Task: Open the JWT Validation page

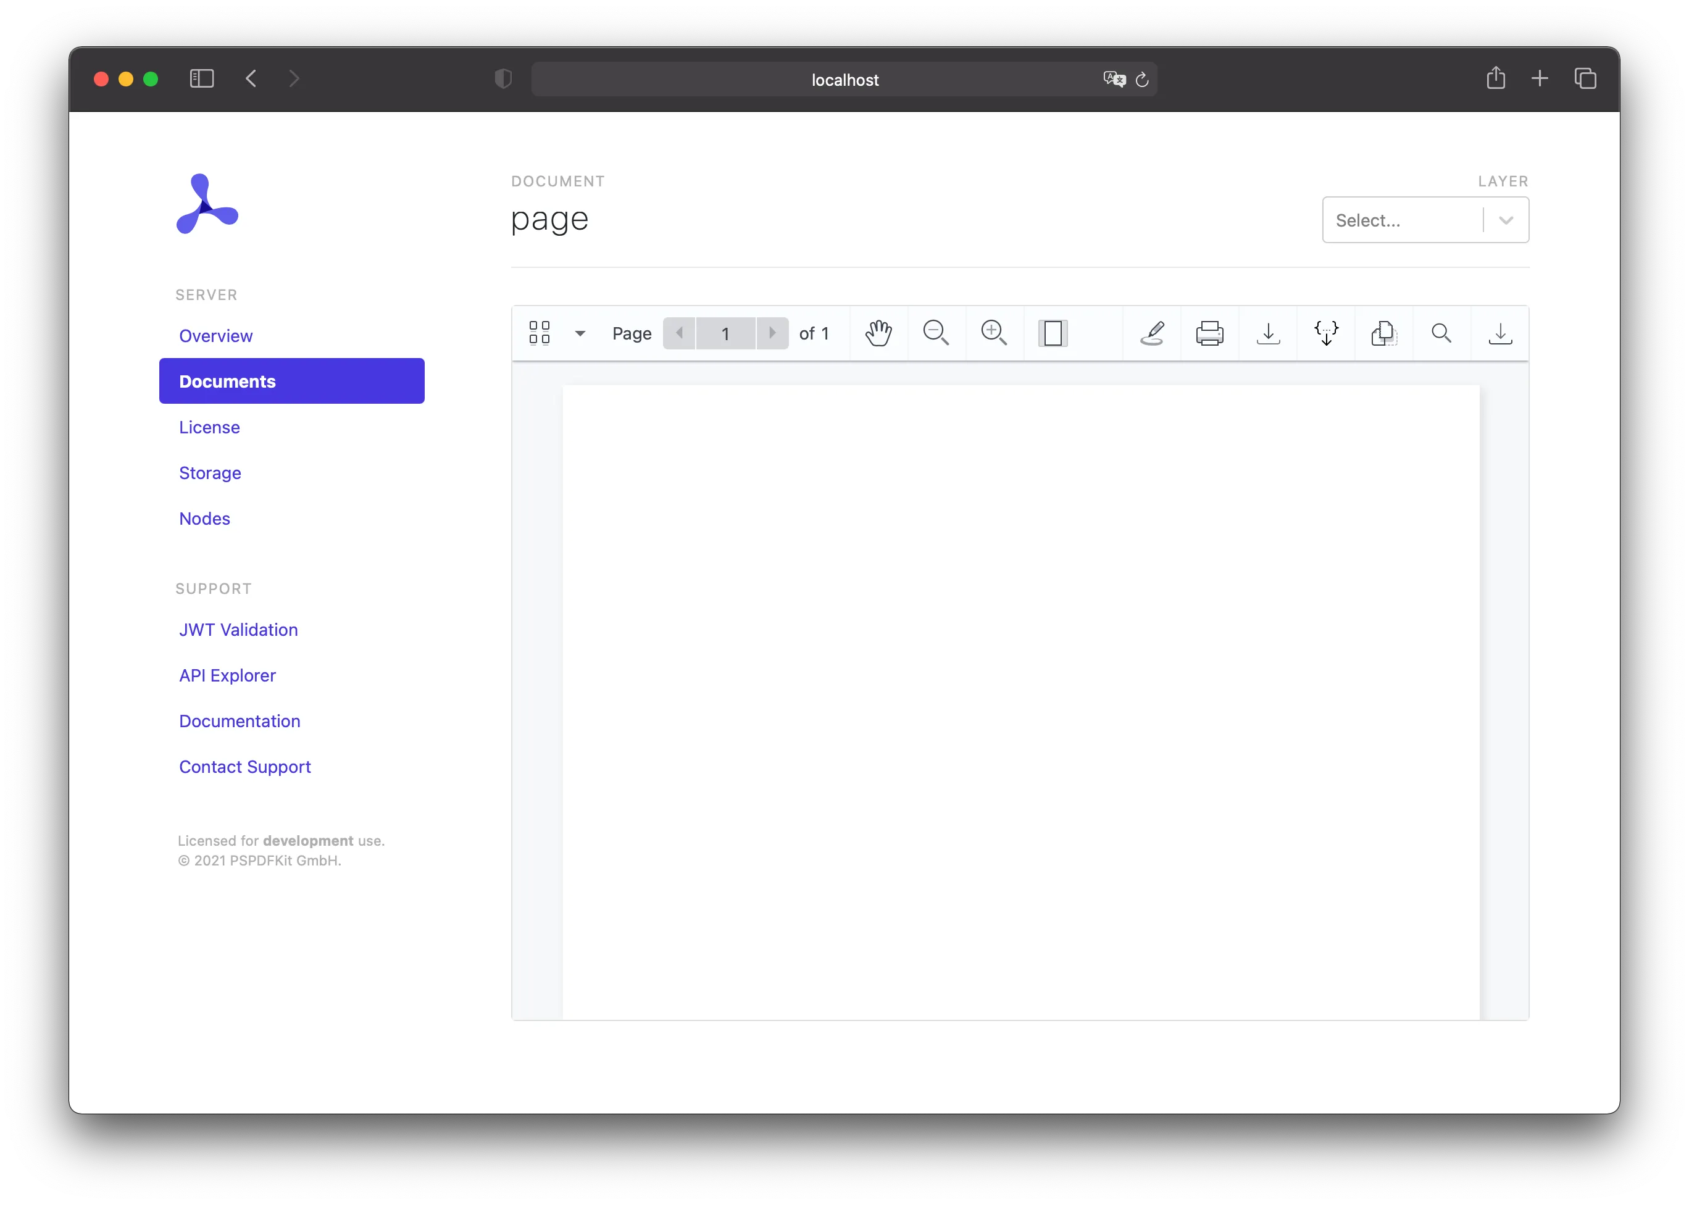Action: point(238,629)
